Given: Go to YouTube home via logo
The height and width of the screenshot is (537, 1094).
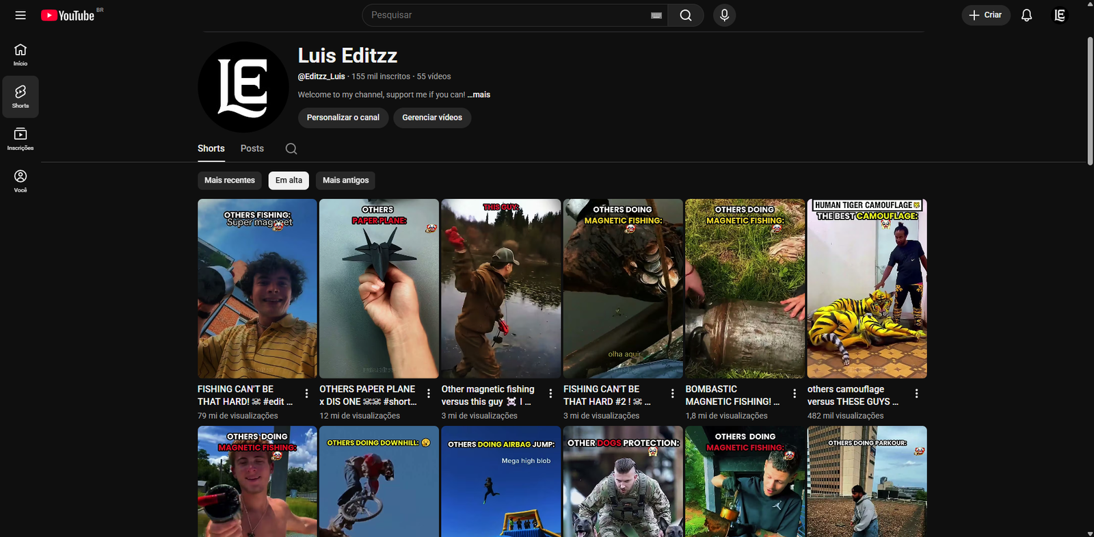Looking at the screenshot, I should coord(68,15).
